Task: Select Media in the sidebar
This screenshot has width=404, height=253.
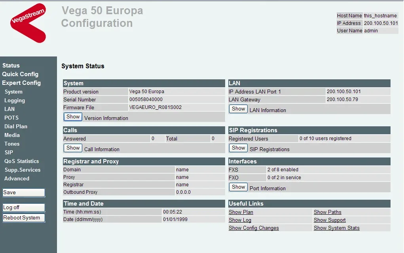Action: click(x=12, y=135)
